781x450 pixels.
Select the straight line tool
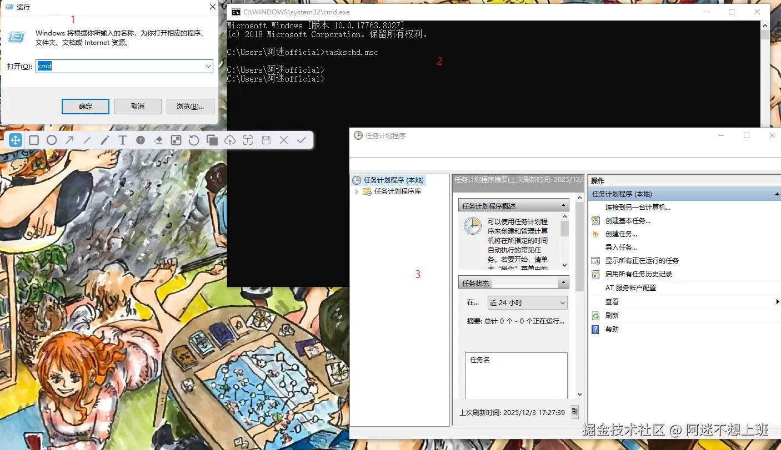87,140
